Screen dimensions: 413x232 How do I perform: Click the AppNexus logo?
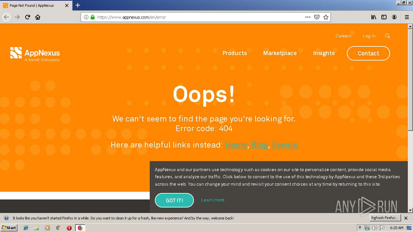tap(35, 54)
